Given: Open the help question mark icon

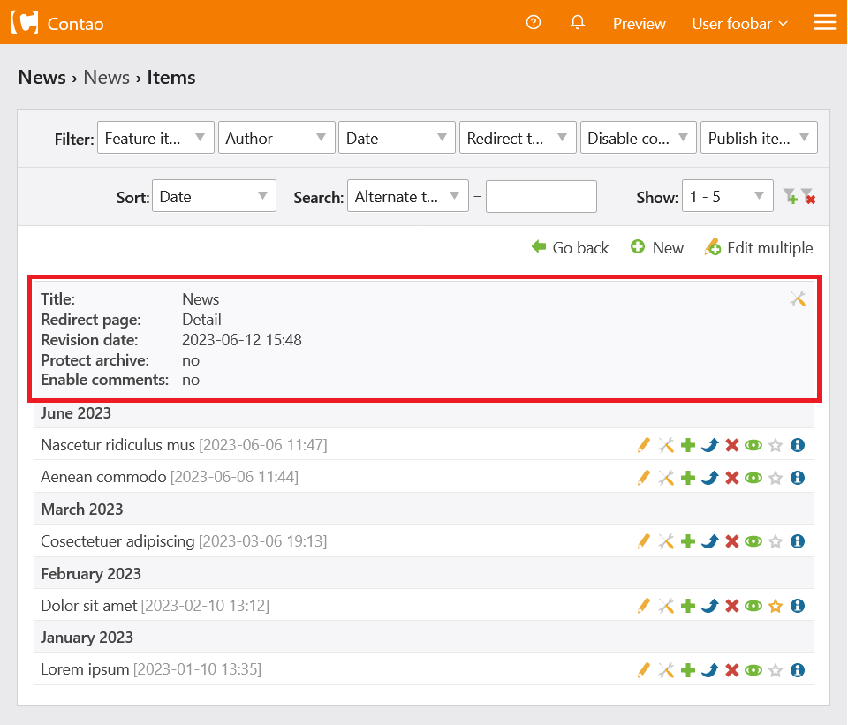Looking at the screenshot, I should coord(534,22).
